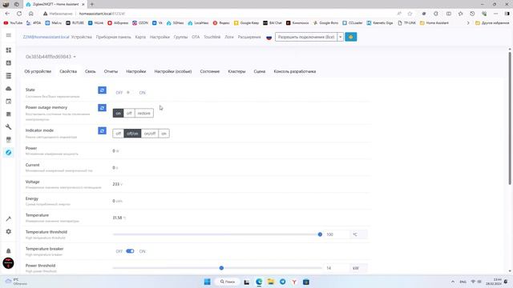Open Overview dashboard icon in sidebar
513x288 pixels.
pyautogui.click(x=9, y=50)
